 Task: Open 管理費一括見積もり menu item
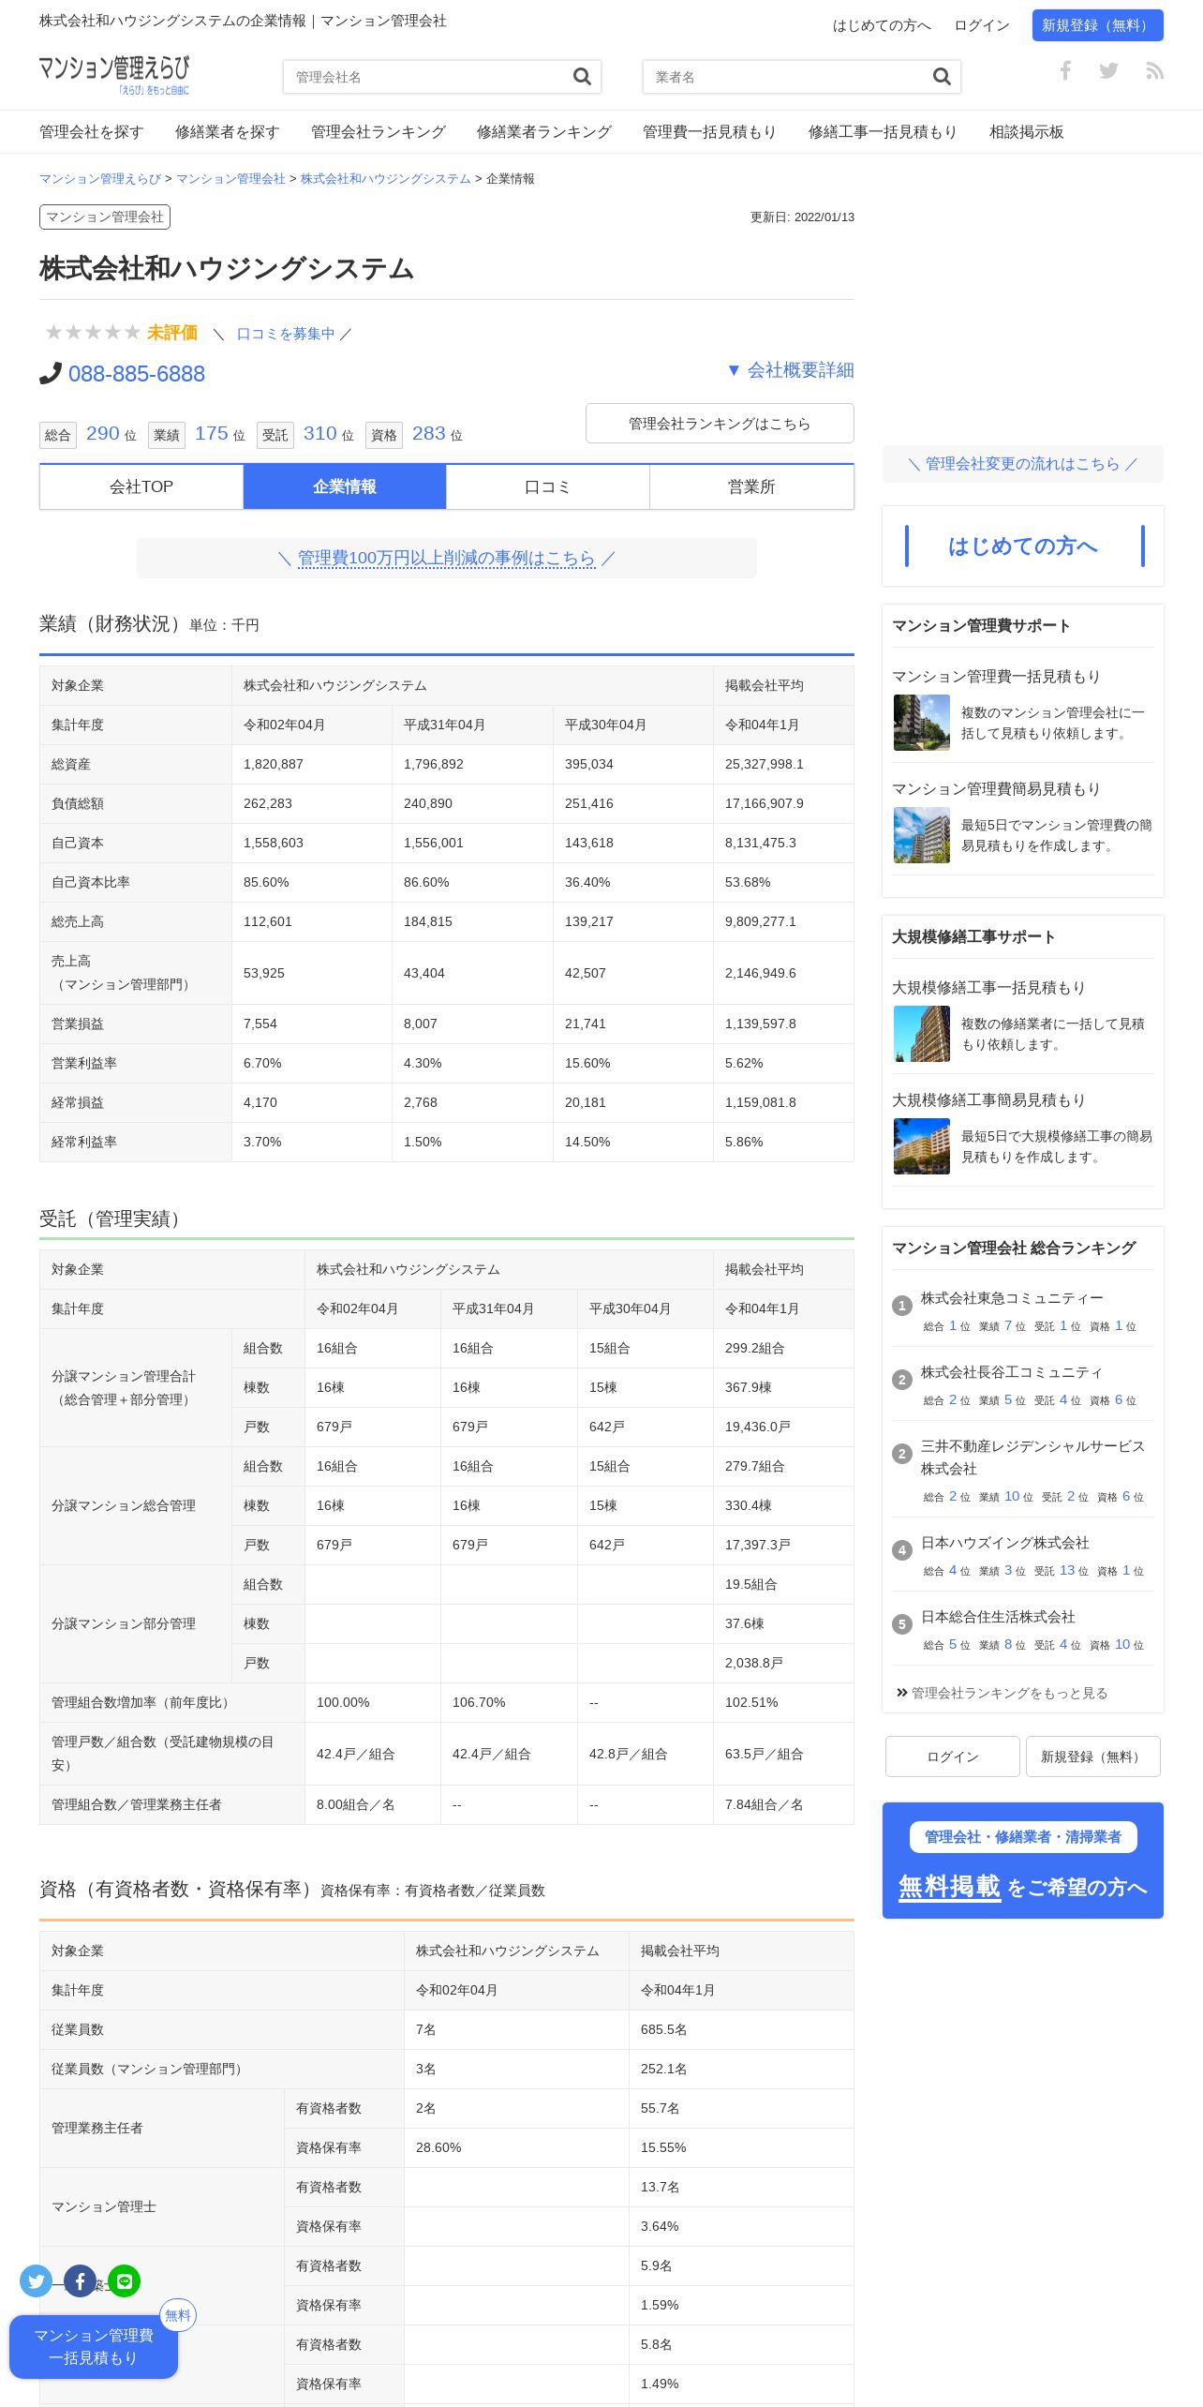pyautogui.click(x=710, y=132)
